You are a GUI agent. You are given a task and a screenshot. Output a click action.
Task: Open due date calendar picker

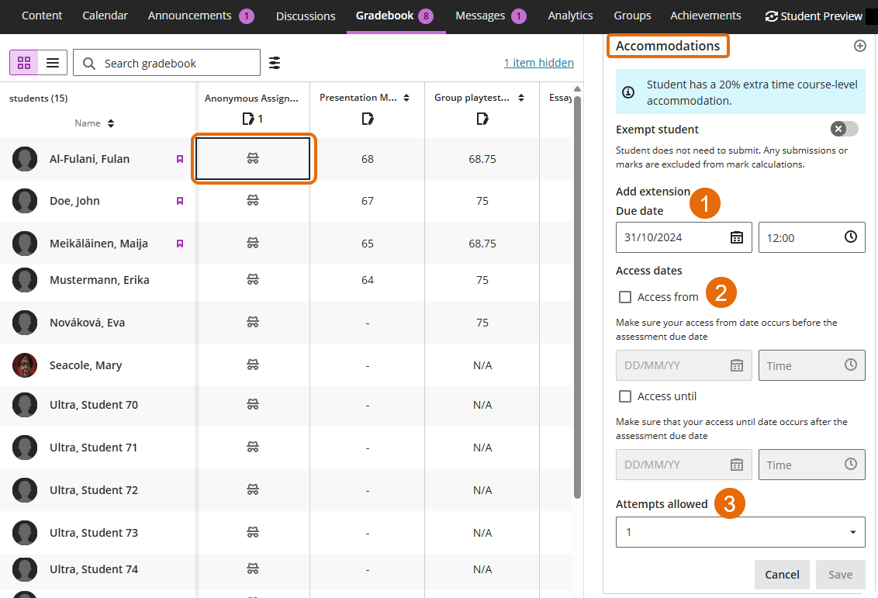(x=736, y=237)
